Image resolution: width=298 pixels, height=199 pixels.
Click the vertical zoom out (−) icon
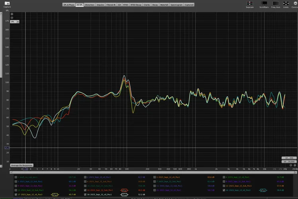tap(12, 18)
